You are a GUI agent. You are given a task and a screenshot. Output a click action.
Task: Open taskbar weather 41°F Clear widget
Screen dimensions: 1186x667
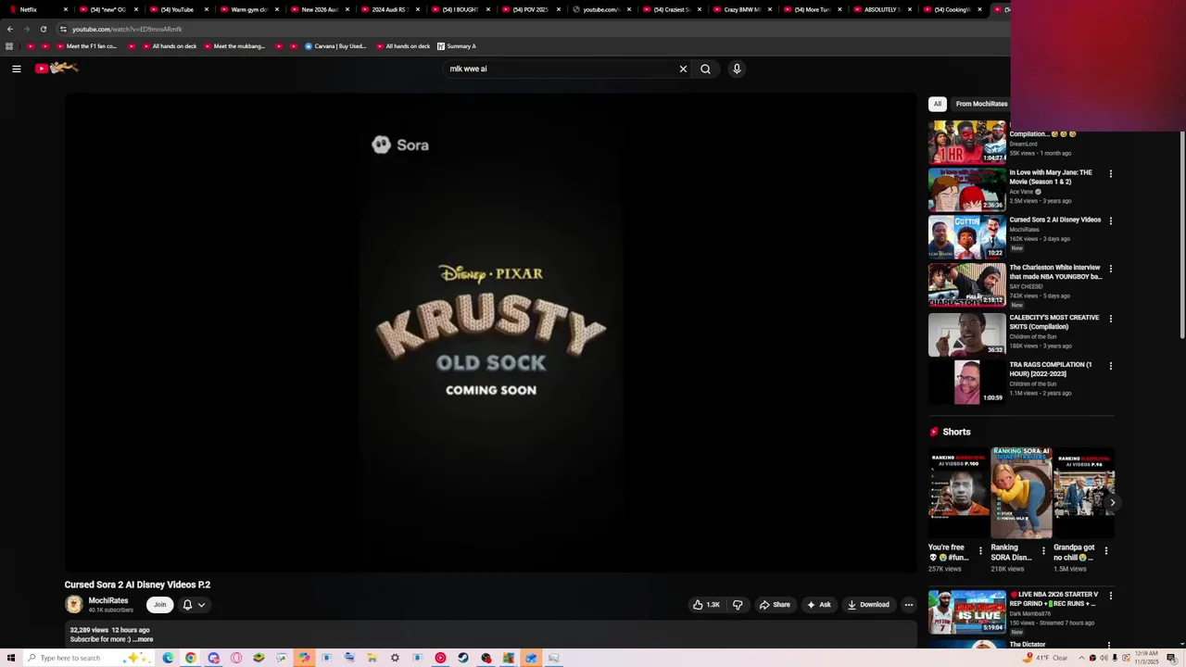pos(1047,658)
